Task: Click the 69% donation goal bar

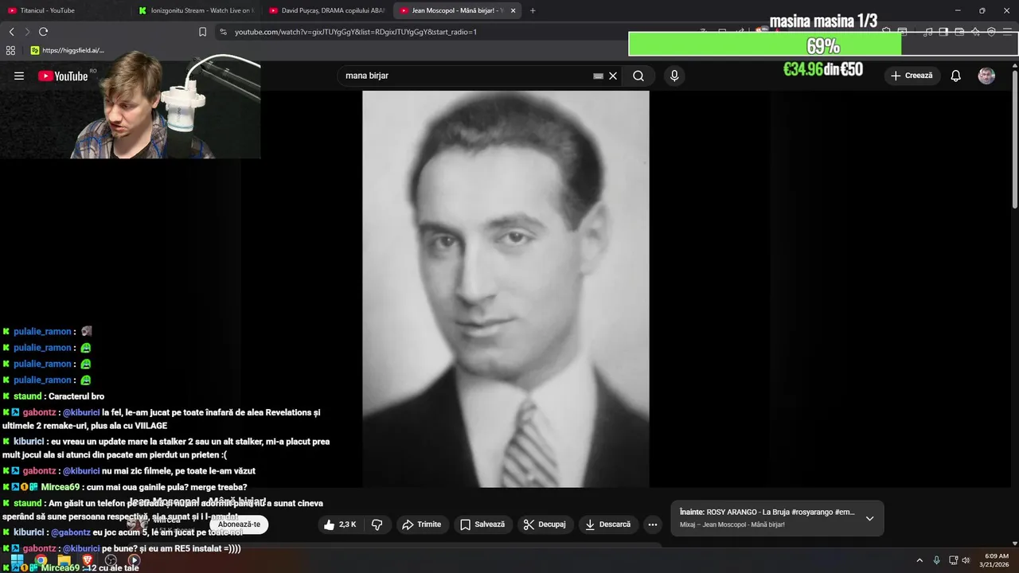Action: [823, 45]
